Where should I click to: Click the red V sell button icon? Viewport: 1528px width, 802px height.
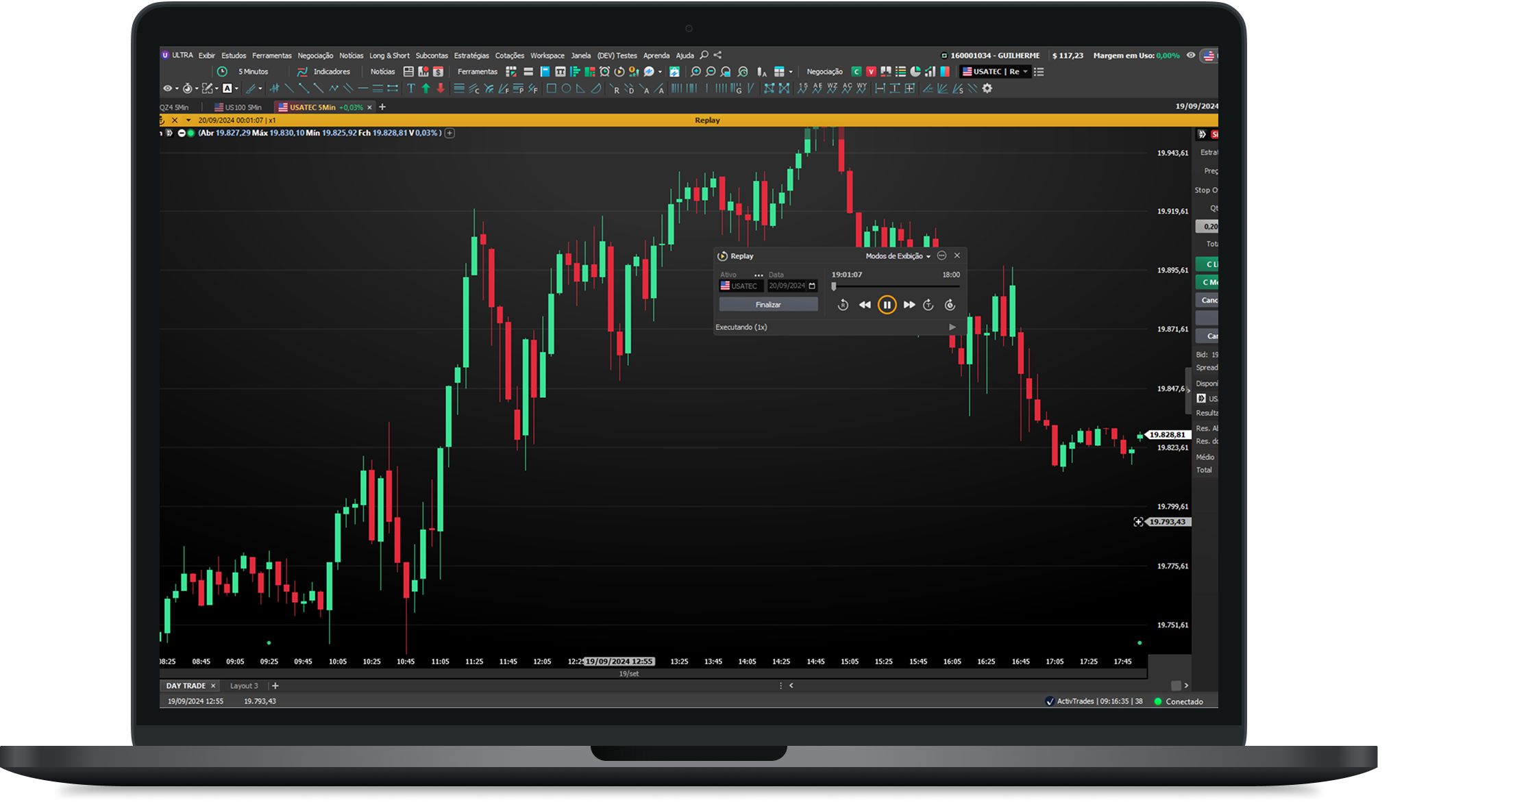[x=871, y=71]
